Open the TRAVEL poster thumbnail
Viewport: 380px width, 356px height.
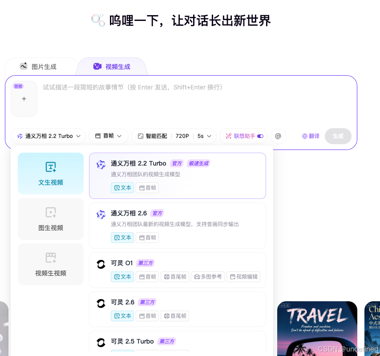[317, 328]
